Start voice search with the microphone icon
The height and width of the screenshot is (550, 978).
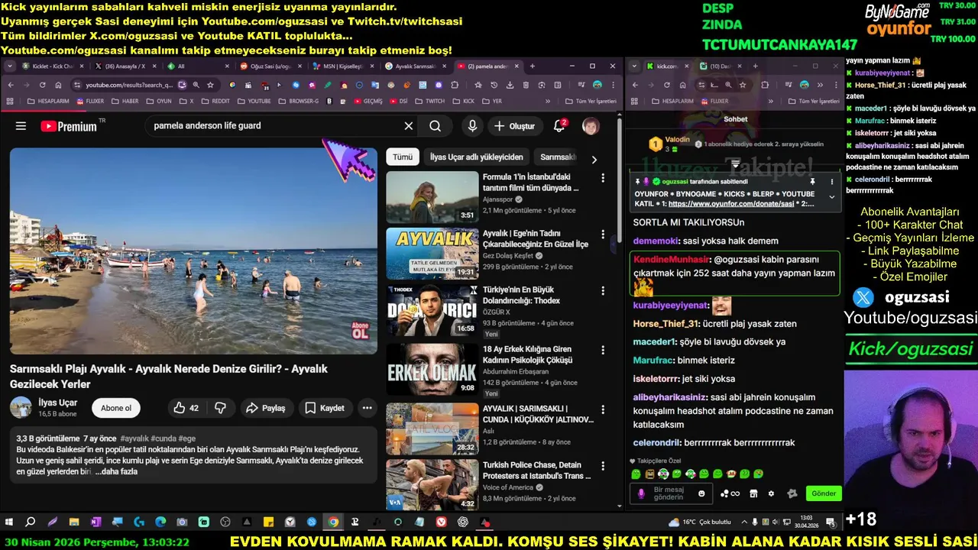472,126
